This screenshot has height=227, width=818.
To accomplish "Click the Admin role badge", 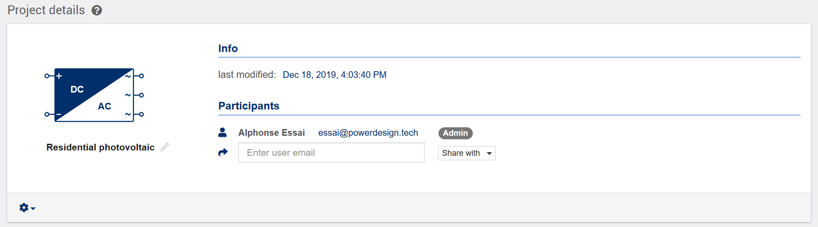I will tap(455, 133).
